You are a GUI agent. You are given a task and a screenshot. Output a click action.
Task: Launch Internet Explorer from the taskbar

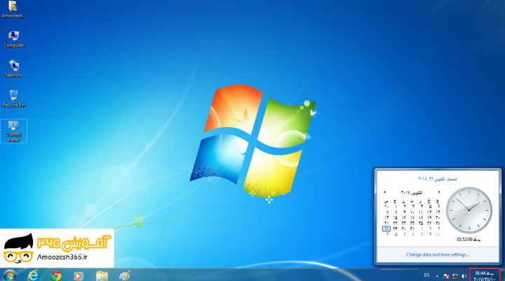tap(33, 276)
